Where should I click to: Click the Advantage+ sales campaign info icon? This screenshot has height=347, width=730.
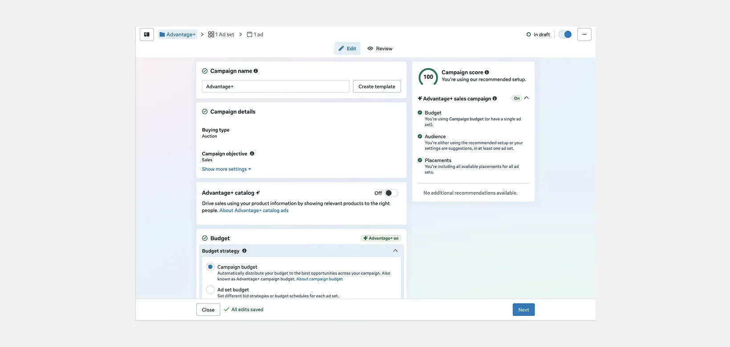pyautogui.click(x=495, y=98)
